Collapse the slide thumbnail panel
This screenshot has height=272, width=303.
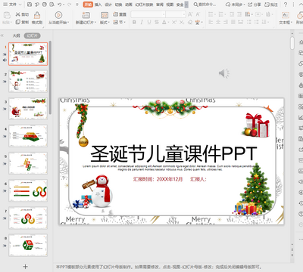2,36
